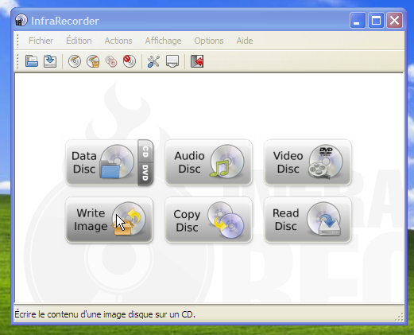
Task: Choose DVD on the Data Disc button
Action: pos(145,173)
